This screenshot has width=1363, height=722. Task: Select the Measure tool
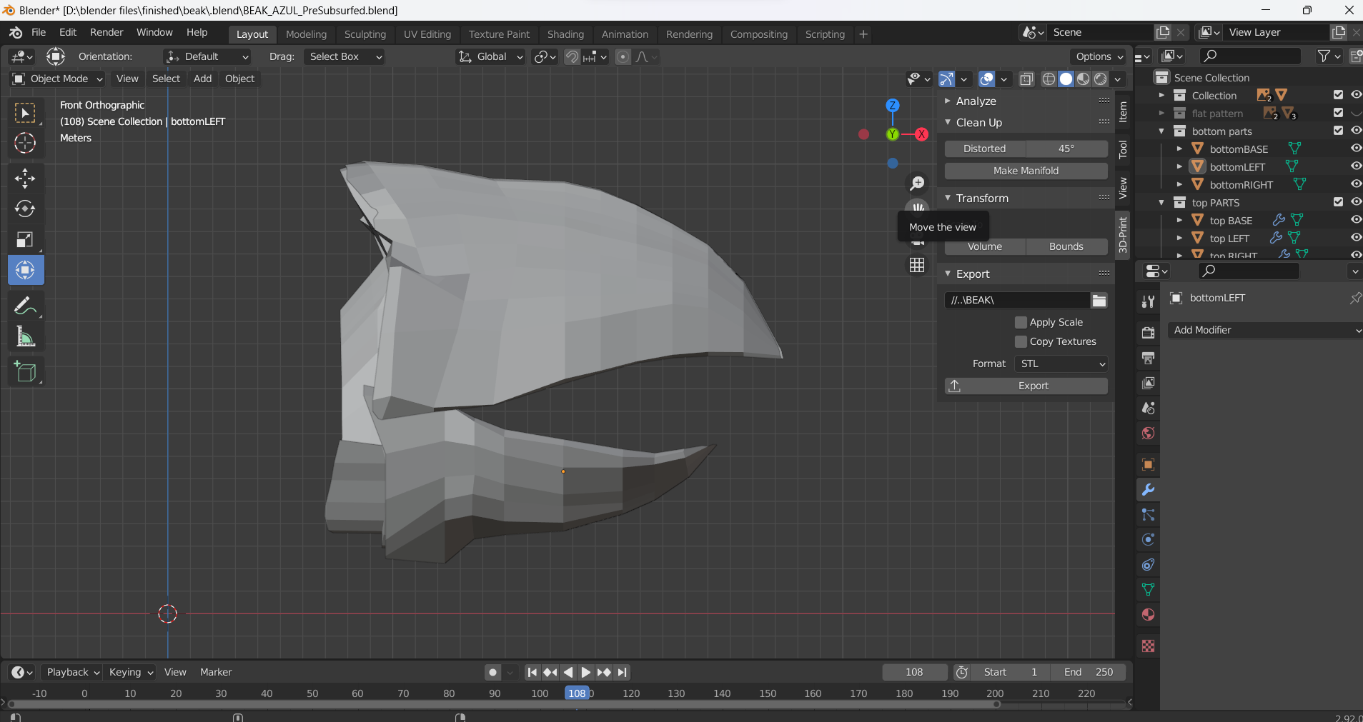click(25, 336)
